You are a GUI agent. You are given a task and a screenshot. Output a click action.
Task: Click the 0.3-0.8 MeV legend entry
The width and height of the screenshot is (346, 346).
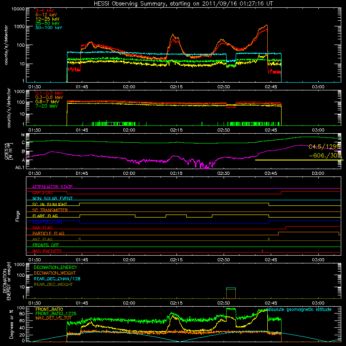[49, 97]
